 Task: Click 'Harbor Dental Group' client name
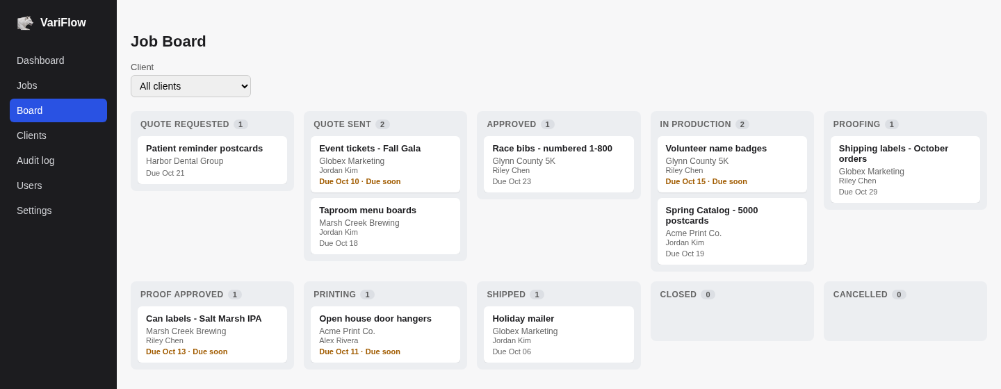tap(185, 161)
